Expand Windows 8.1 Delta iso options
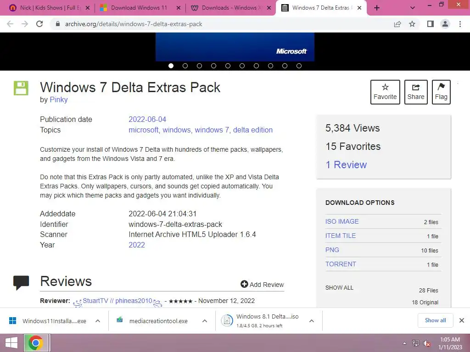 (x=312, y=321)
